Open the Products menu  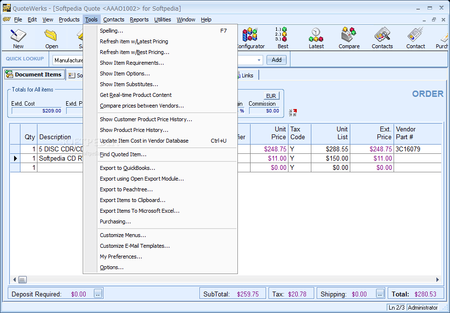point(69,19)
